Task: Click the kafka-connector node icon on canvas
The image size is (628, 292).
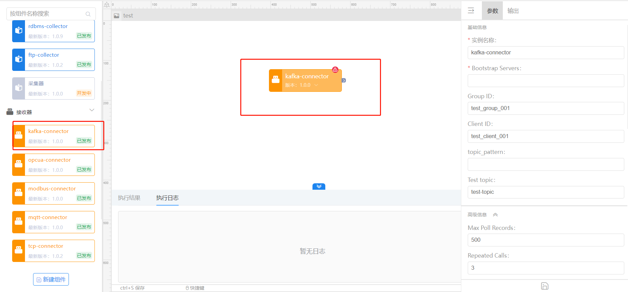Action: 276,80
